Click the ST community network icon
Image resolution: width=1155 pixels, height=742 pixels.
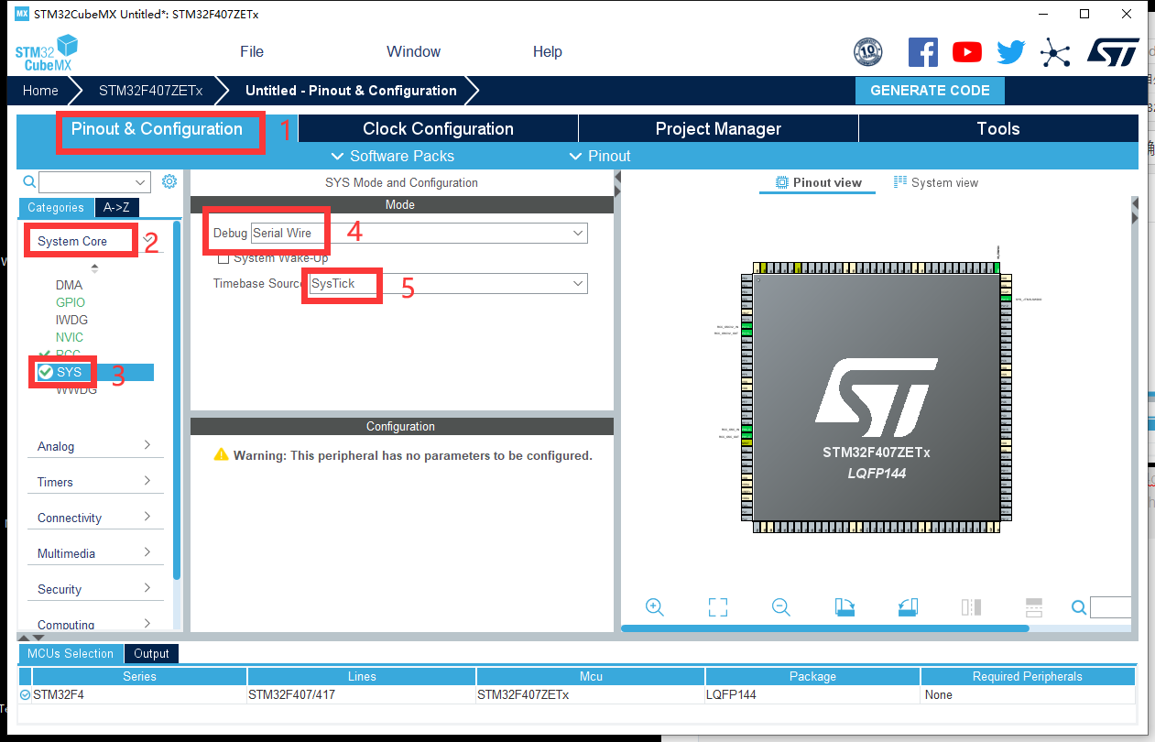click(1055, 52)
